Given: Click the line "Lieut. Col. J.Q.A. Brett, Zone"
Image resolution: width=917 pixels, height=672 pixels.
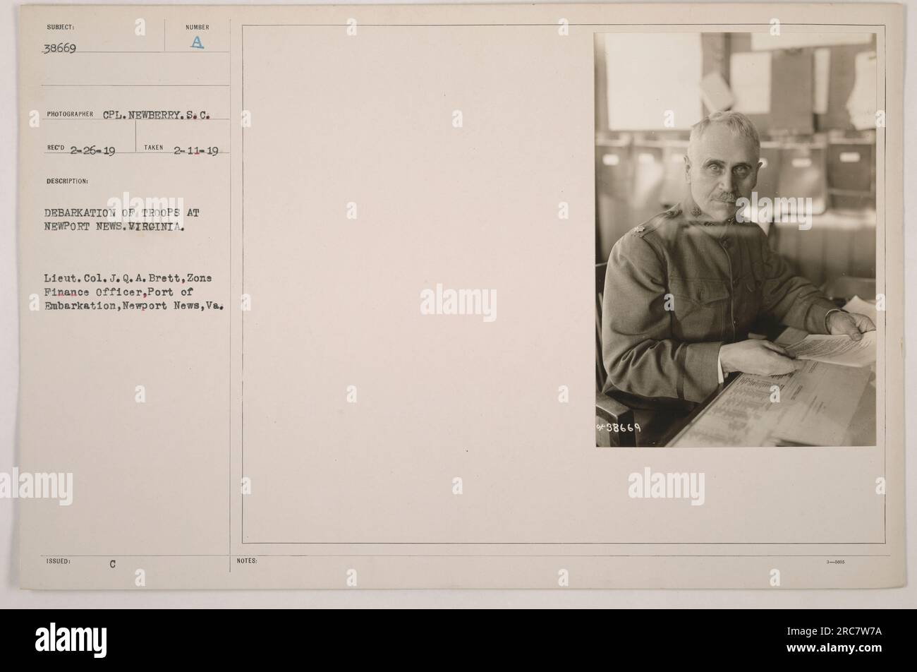Looking at the screenshot, I should pos(128,280).
